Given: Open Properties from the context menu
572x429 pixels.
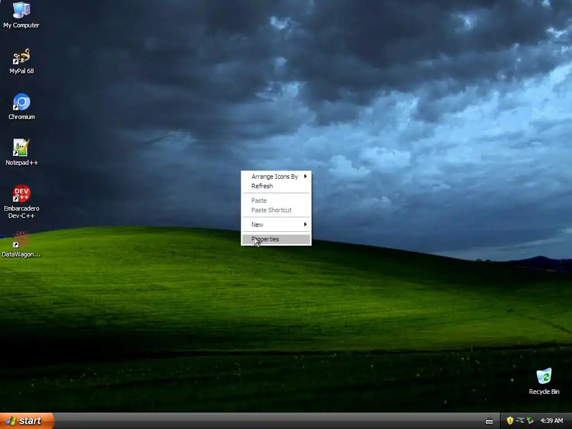Looking at the screenshot, I should tap(276, 239).
